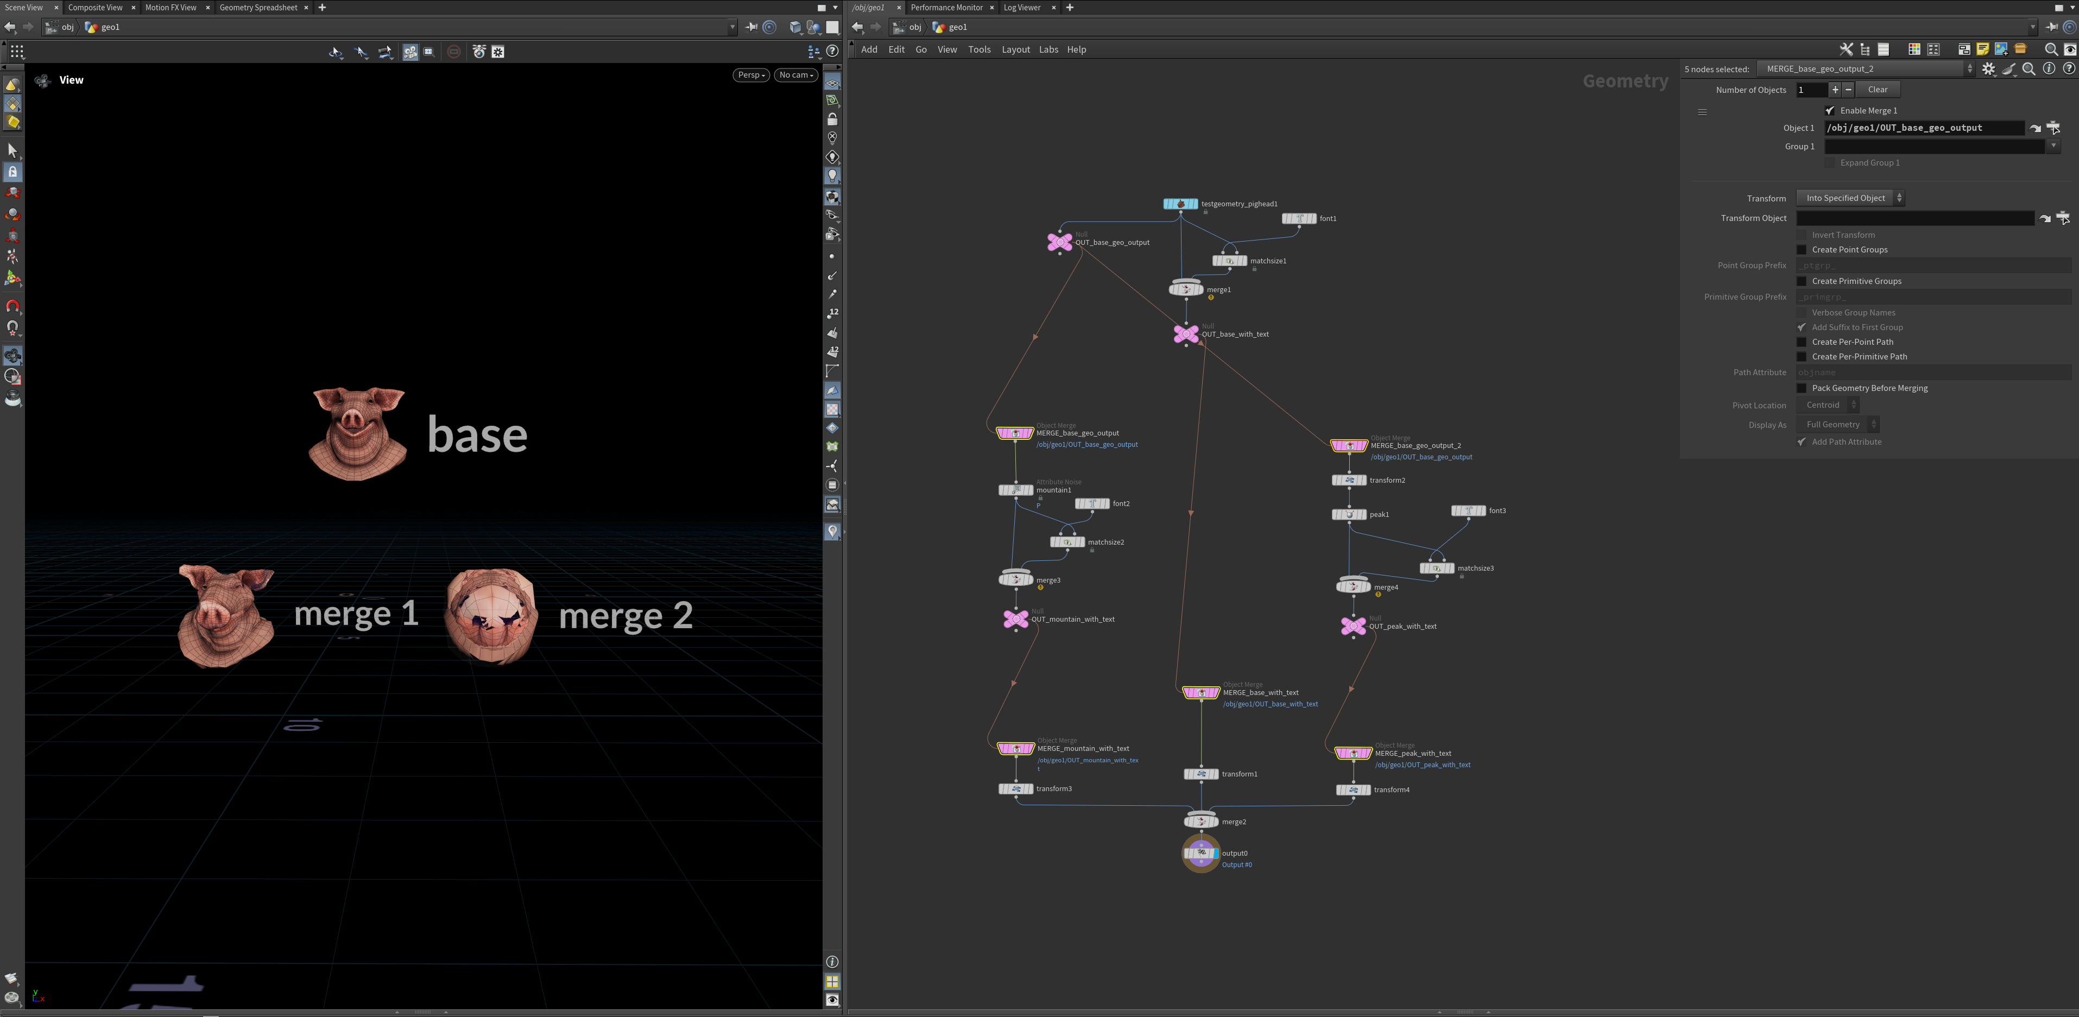This screenshot has width=2079, height=1017.
Task: Select the OUT_base_with_text null node
Action: [1186, 333]
